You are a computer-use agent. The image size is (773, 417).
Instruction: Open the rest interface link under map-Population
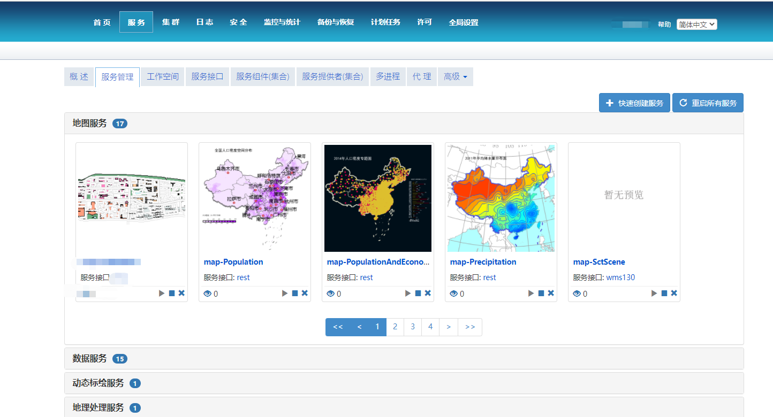(243, 277)
